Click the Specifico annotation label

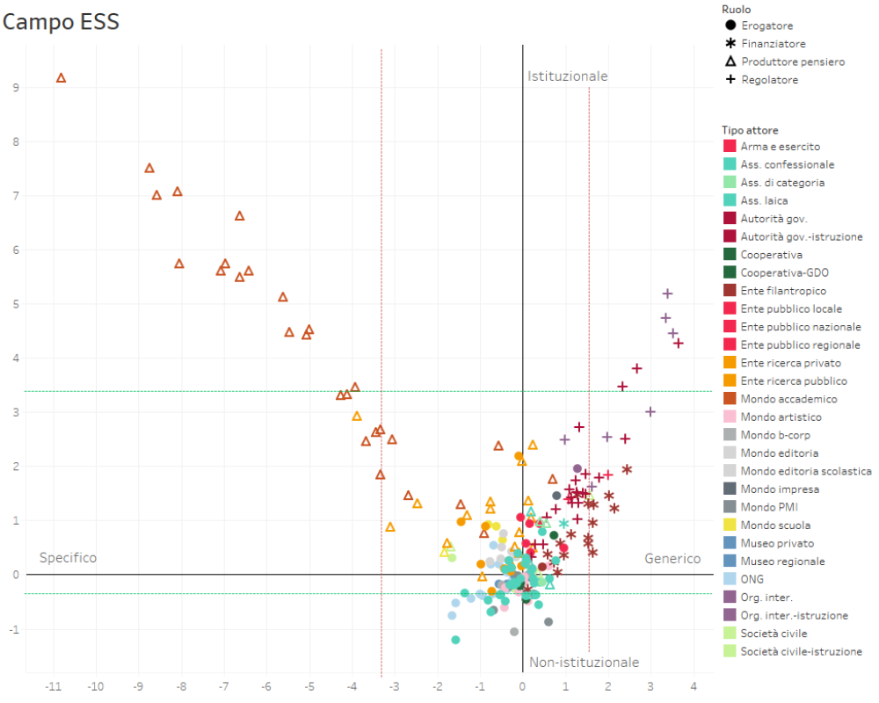(x=68, y=558)
